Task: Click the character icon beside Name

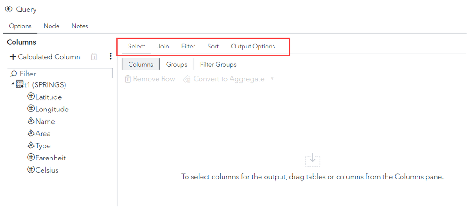Action: click(x=31, y=121)
